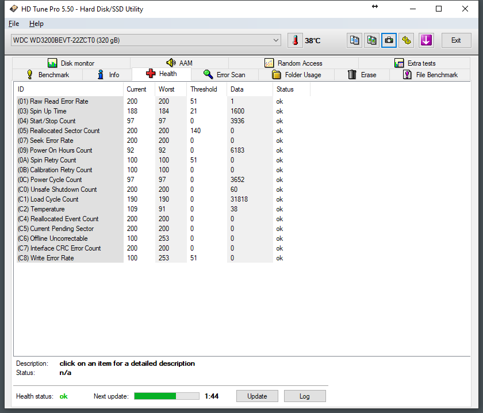The image size is (483, 413).
Task: Open the Folder Usage tab
Action: (x=296, y=75)
